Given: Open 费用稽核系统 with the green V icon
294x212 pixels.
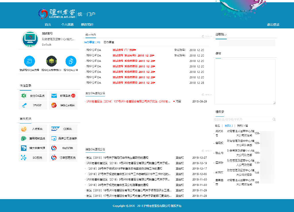Looking at the screenshot, I should tap(33, 138).
